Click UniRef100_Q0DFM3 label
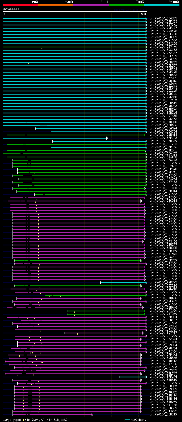182x422 pixels. click(163, 69)
